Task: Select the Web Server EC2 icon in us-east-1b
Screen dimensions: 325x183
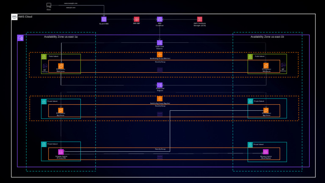Action: pyautogui.click(x=266, y=66)
